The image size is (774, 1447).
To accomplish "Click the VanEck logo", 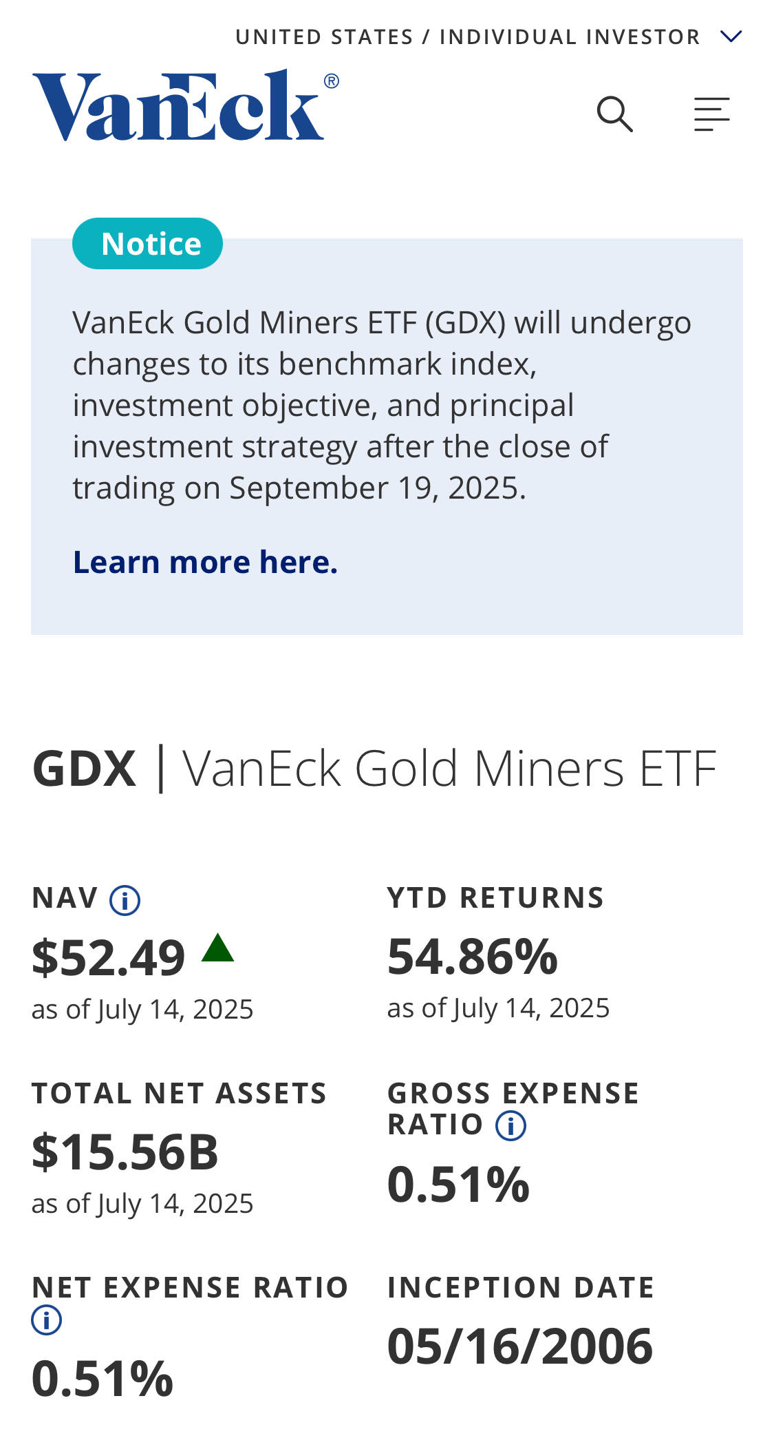I will [179, 106].
